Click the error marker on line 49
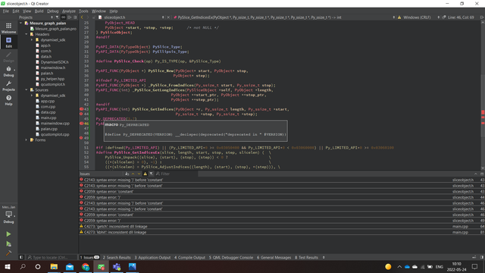The height and width of the screenshot is (273, 485). point(81,138)
